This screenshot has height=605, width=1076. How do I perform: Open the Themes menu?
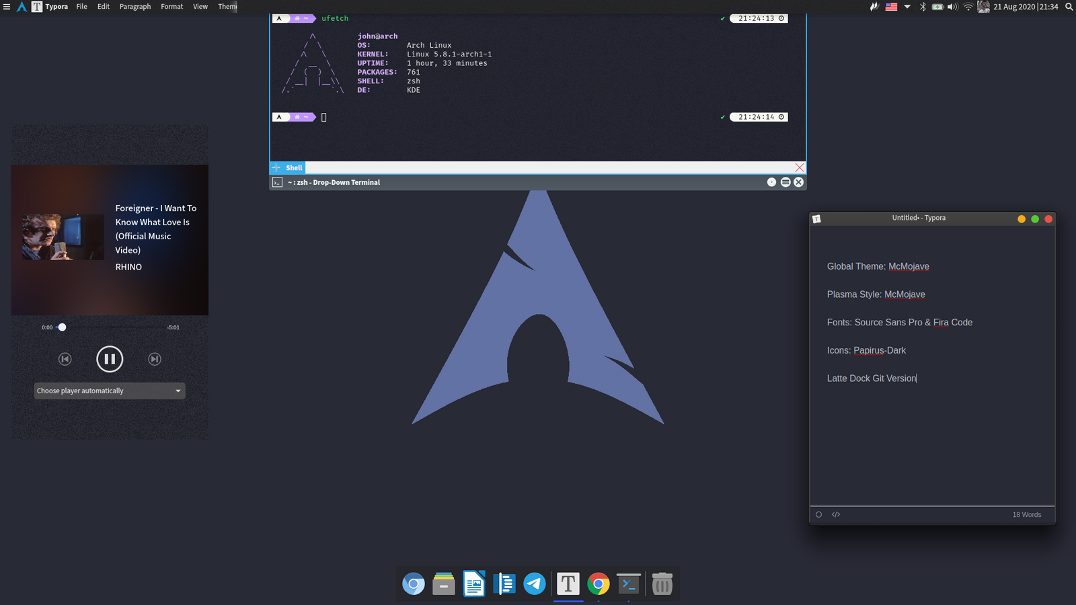tap(227, 7)
